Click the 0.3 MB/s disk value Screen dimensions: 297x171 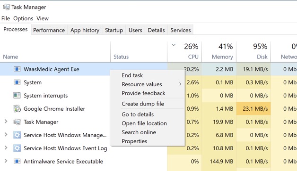257,82
